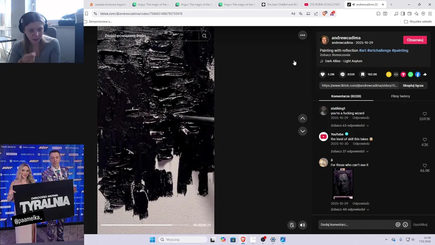This screenshot has width=435, height=245.
Task: Show hidden system tray icons chevron
Action: (386, 240)
